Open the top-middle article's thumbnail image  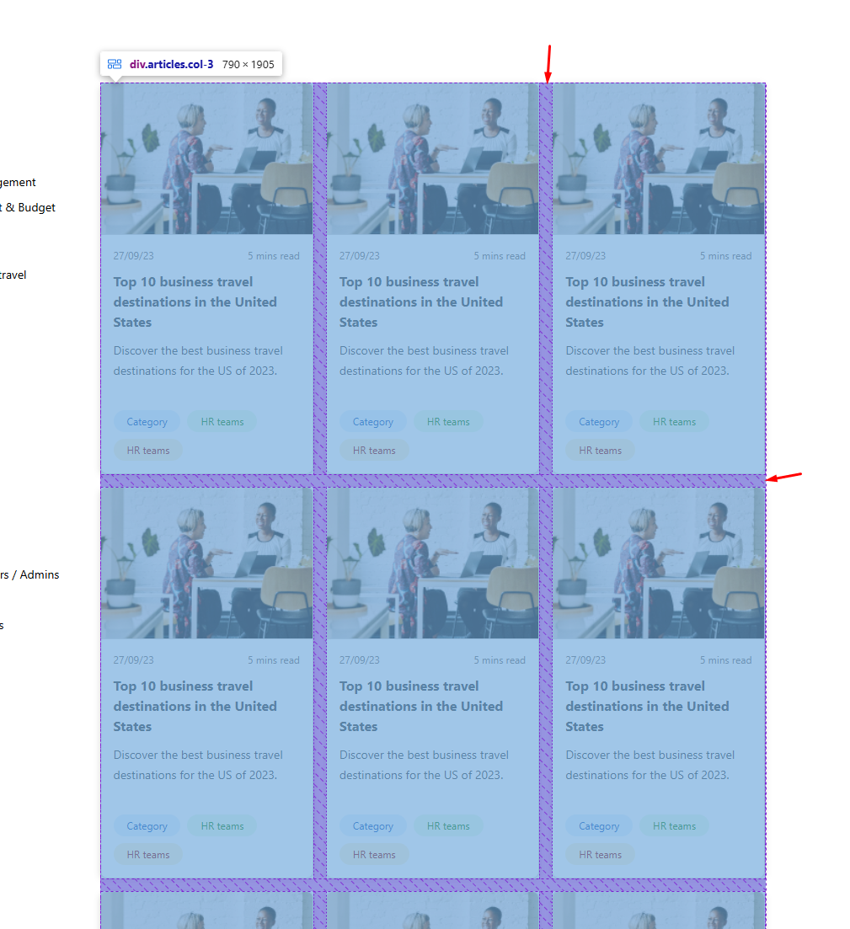point(432,158)
